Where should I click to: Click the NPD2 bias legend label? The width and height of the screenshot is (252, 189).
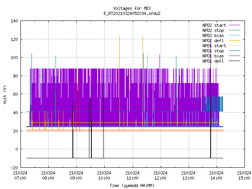point(213,35)
